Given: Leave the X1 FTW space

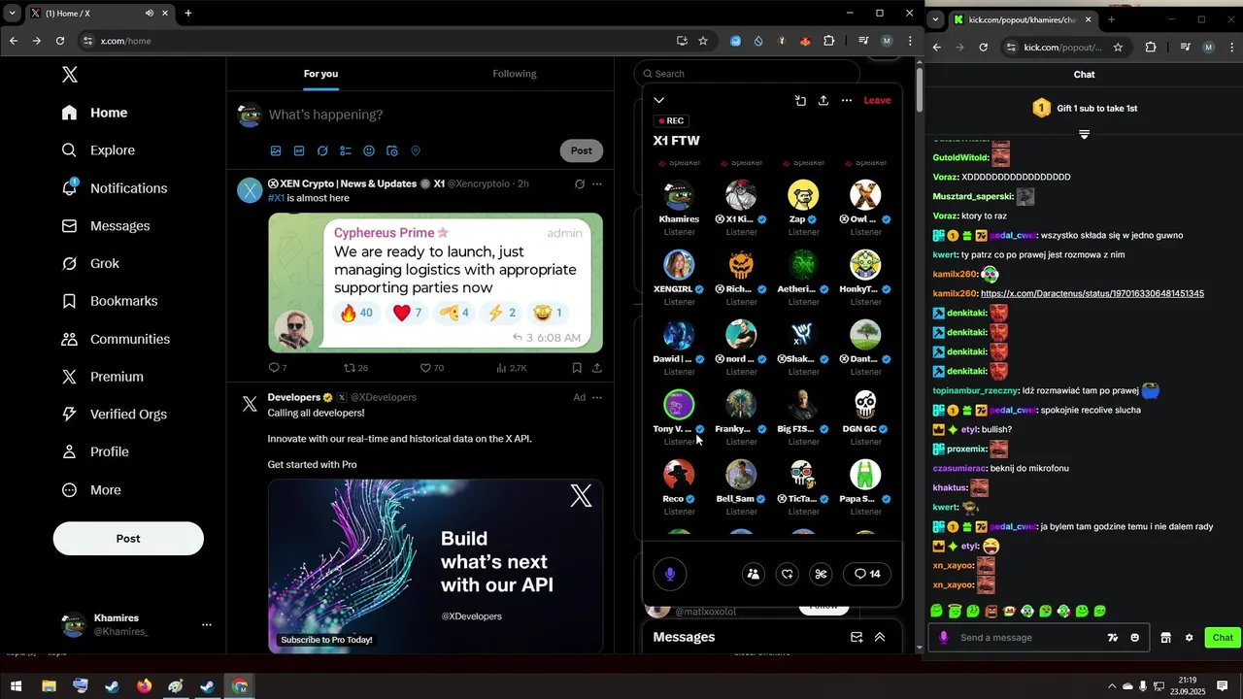Looking at the screenshot, I should click(x=877, y=100).
